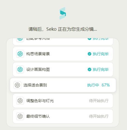Click 执行完毕 status of 设计画面构图
The width and height of the screenshot is (127, 130).
[x=101, y=69]
